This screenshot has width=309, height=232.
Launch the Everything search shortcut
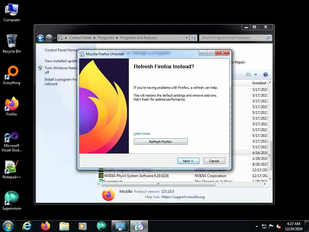(x=12, y=75)
